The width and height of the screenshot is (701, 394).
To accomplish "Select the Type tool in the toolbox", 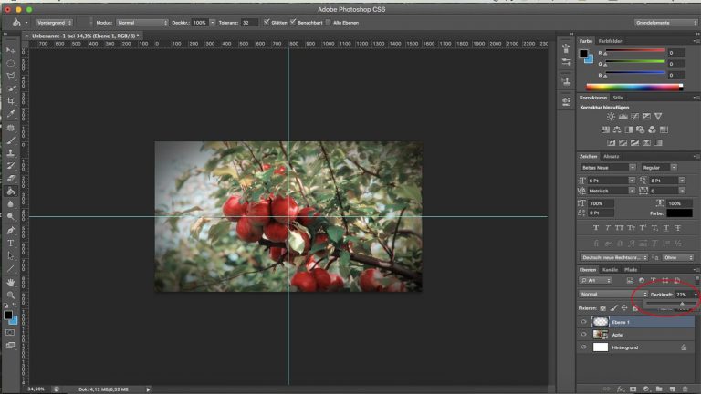I will pos(11,244).
